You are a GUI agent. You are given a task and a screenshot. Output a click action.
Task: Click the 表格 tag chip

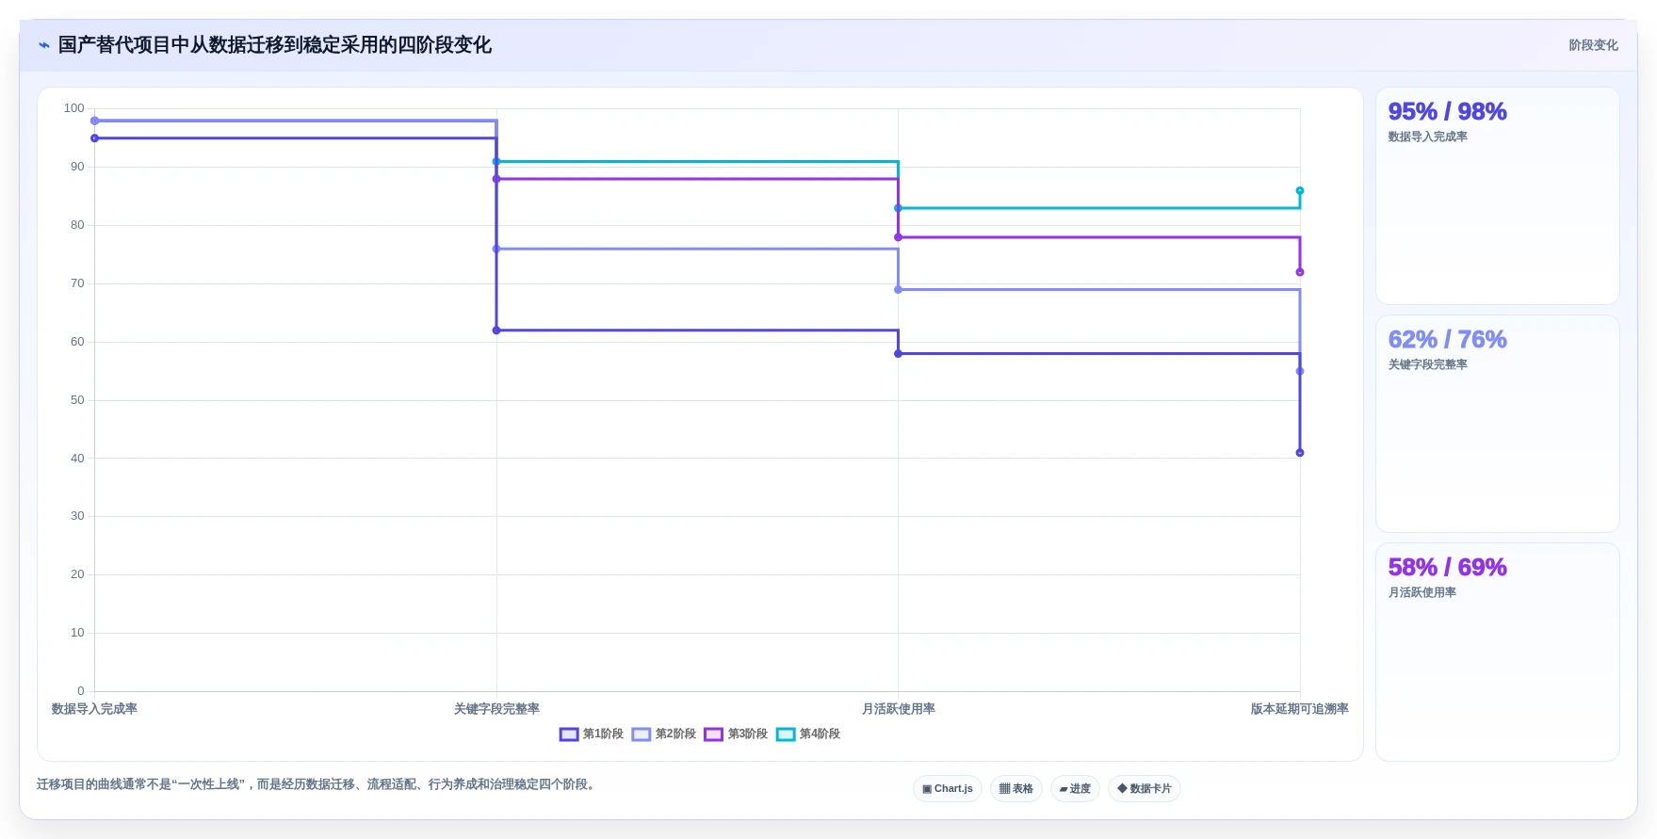coord(1016,789)
